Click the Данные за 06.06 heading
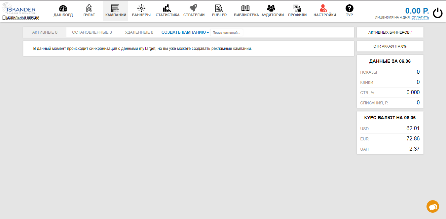 pyautogui.click(x=390, y=61)
